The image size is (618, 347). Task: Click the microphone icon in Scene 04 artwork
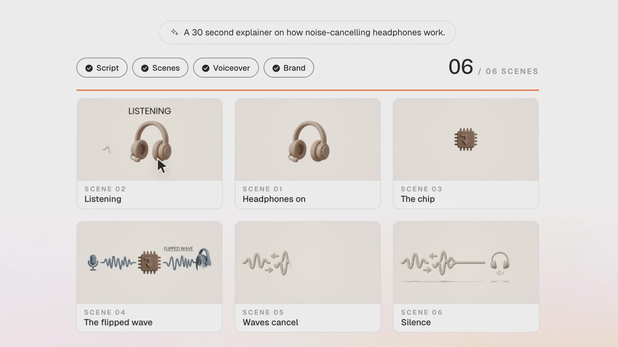[x=93, y=262]
